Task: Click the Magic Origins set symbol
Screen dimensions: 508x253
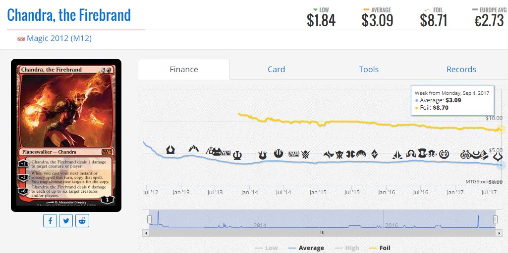Action: point(361,154)
